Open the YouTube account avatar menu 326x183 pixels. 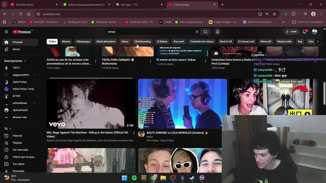tap(315, 32)
